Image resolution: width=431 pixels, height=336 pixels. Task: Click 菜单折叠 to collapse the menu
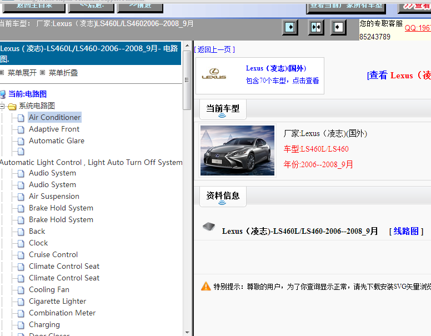tap(63, 73)
